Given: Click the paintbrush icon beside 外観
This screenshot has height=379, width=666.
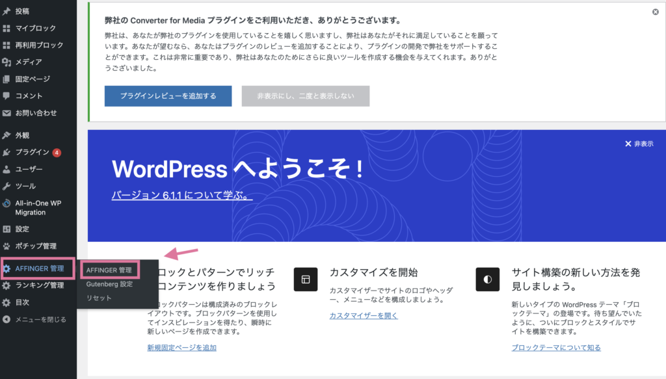Looking at the screenshot, I should tap(7, 135).
